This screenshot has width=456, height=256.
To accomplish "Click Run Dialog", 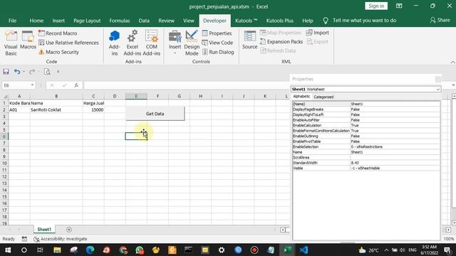I will 218,52.
